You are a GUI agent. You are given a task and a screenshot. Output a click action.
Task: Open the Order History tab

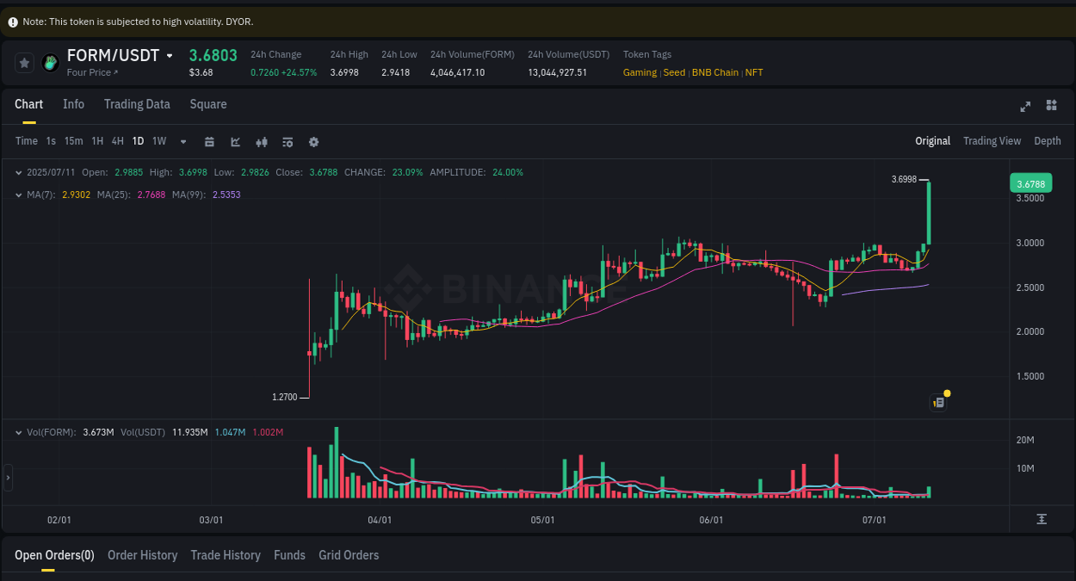point(142,555)
